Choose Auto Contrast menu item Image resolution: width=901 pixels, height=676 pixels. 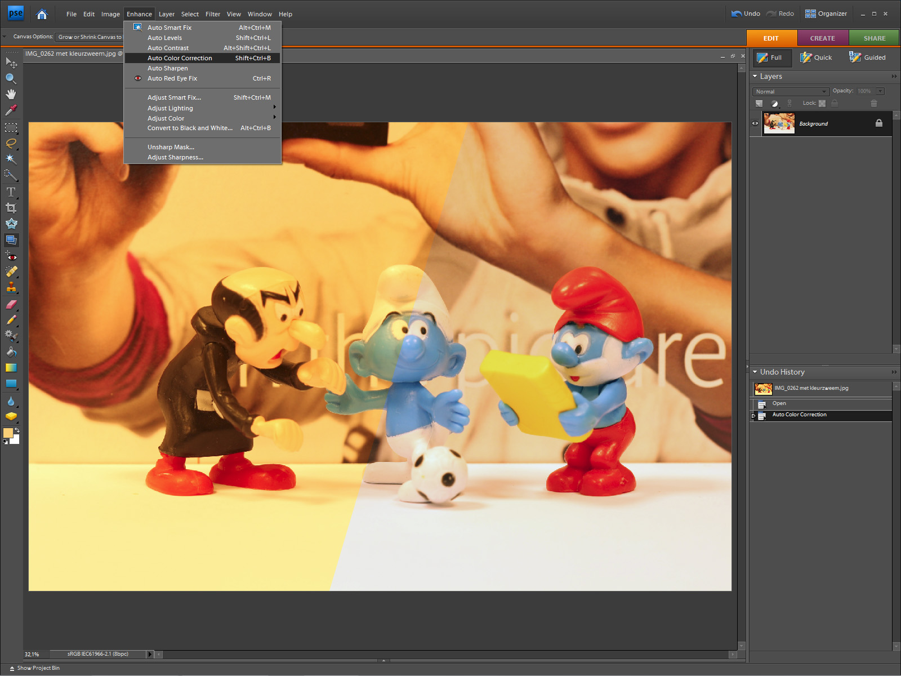(203, 48)
